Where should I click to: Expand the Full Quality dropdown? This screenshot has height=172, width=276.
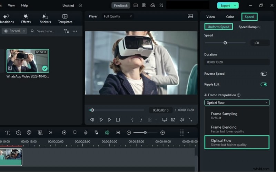118,16
